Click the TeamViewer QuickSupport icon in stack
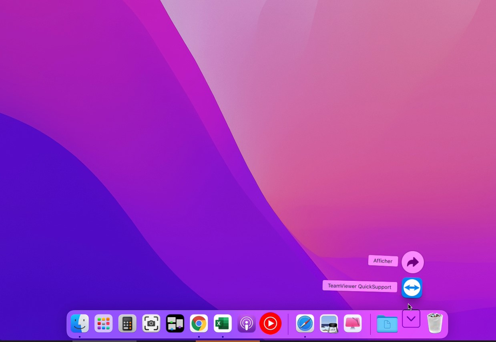This screenshot has height=342, width=496. pyautogui.click(x=412, y=288)
